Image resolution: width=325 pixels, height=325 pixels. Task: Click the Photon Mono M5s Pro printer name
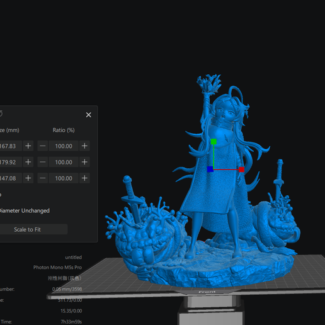click(x=57, y=267)
